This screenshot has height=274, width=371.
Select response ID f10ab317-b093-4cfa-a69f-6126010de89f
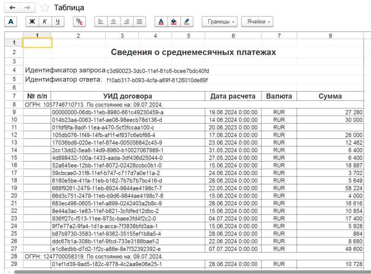point(157,81)
